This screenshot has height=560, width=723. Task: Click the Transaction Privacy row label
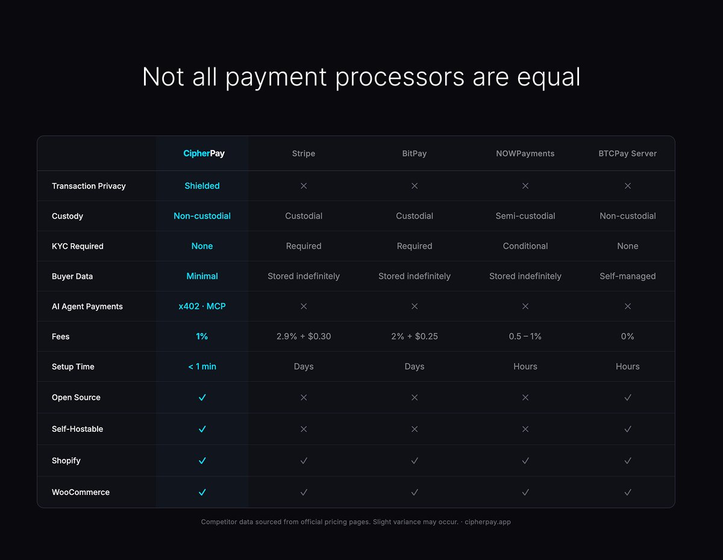pyautogui.click(x=89, y=186)
